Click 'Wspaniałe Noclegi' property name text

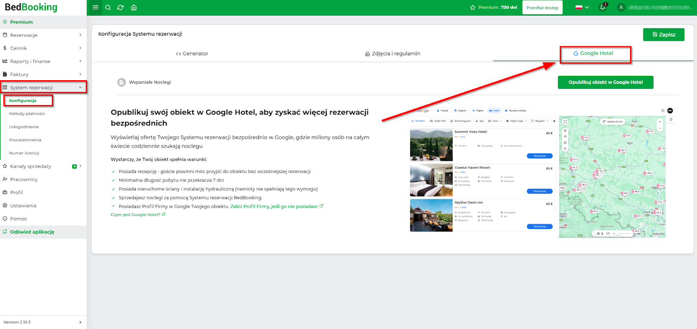[150, 82]
